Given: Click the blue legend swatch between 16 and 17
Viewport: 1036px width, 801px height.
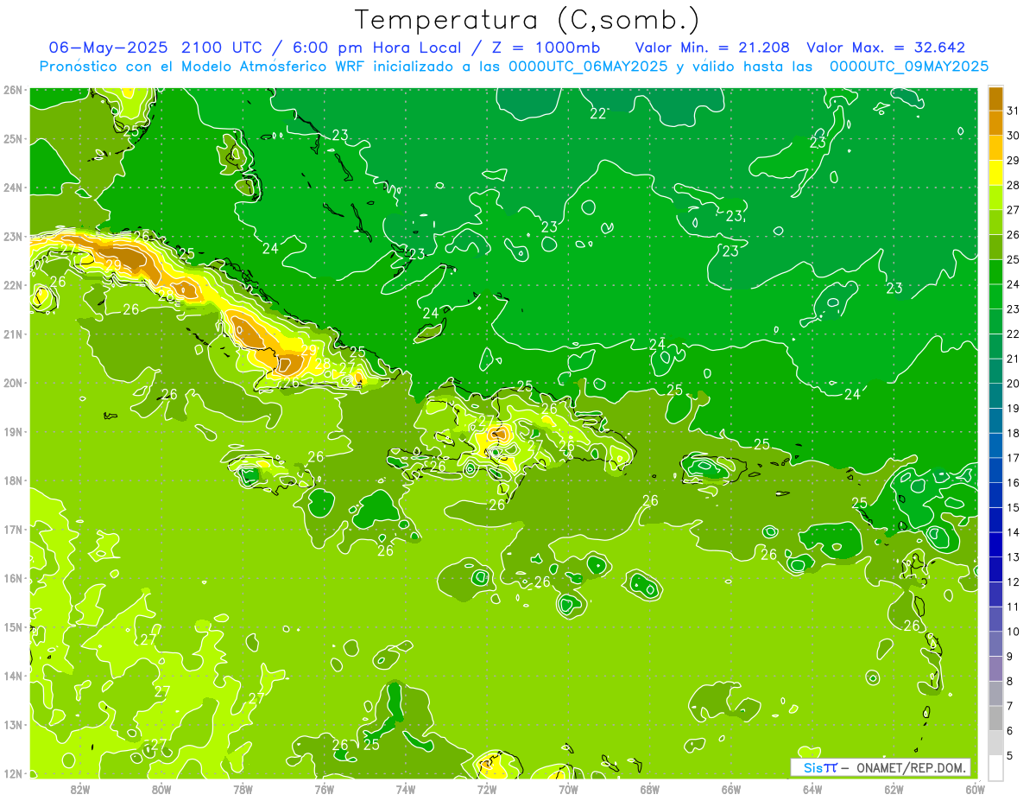Looking at the screenshot, I should [x=995, y=470].
